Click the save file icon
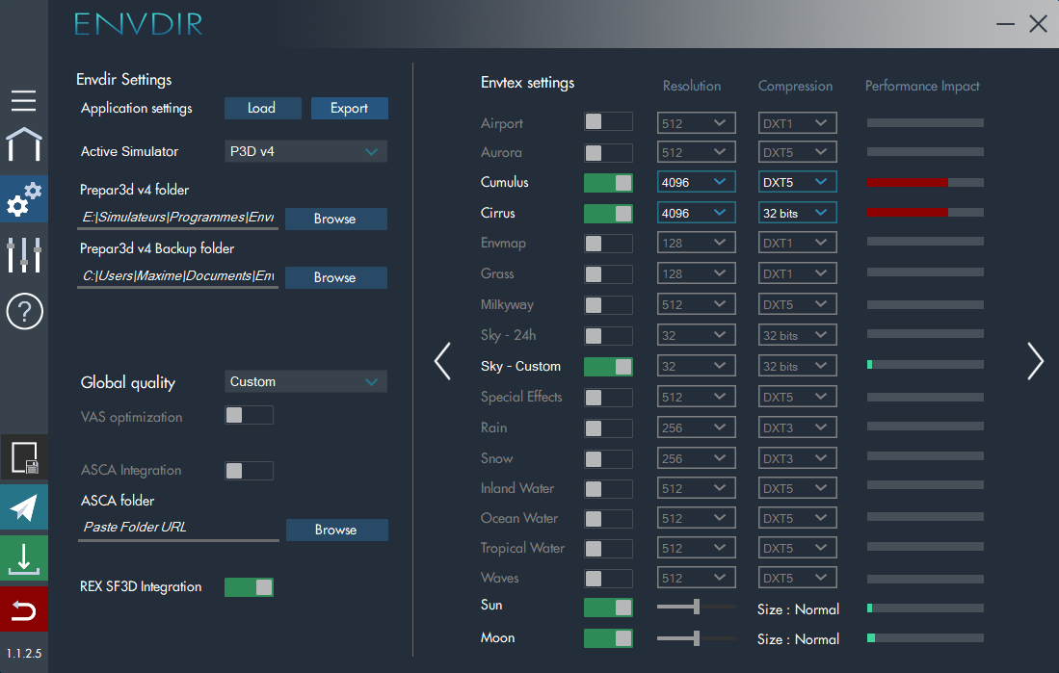 pyautogui.click(x=23, y=458)
